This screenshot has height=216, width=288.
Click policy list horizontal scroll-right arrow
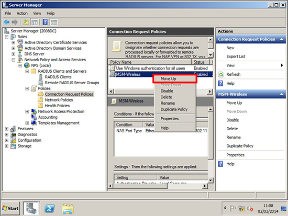(x=210, y=92)
